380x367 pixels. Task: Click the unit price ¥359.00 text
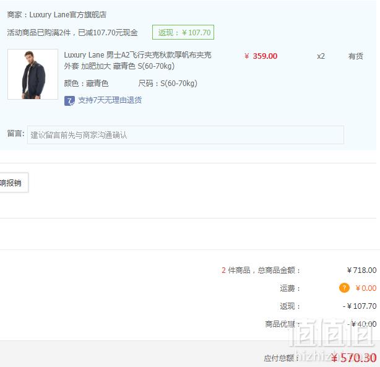point(261,56)
